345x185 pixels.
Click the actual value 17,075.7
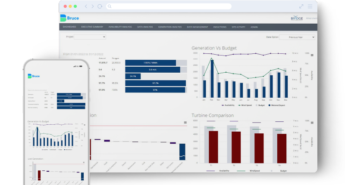103,63
